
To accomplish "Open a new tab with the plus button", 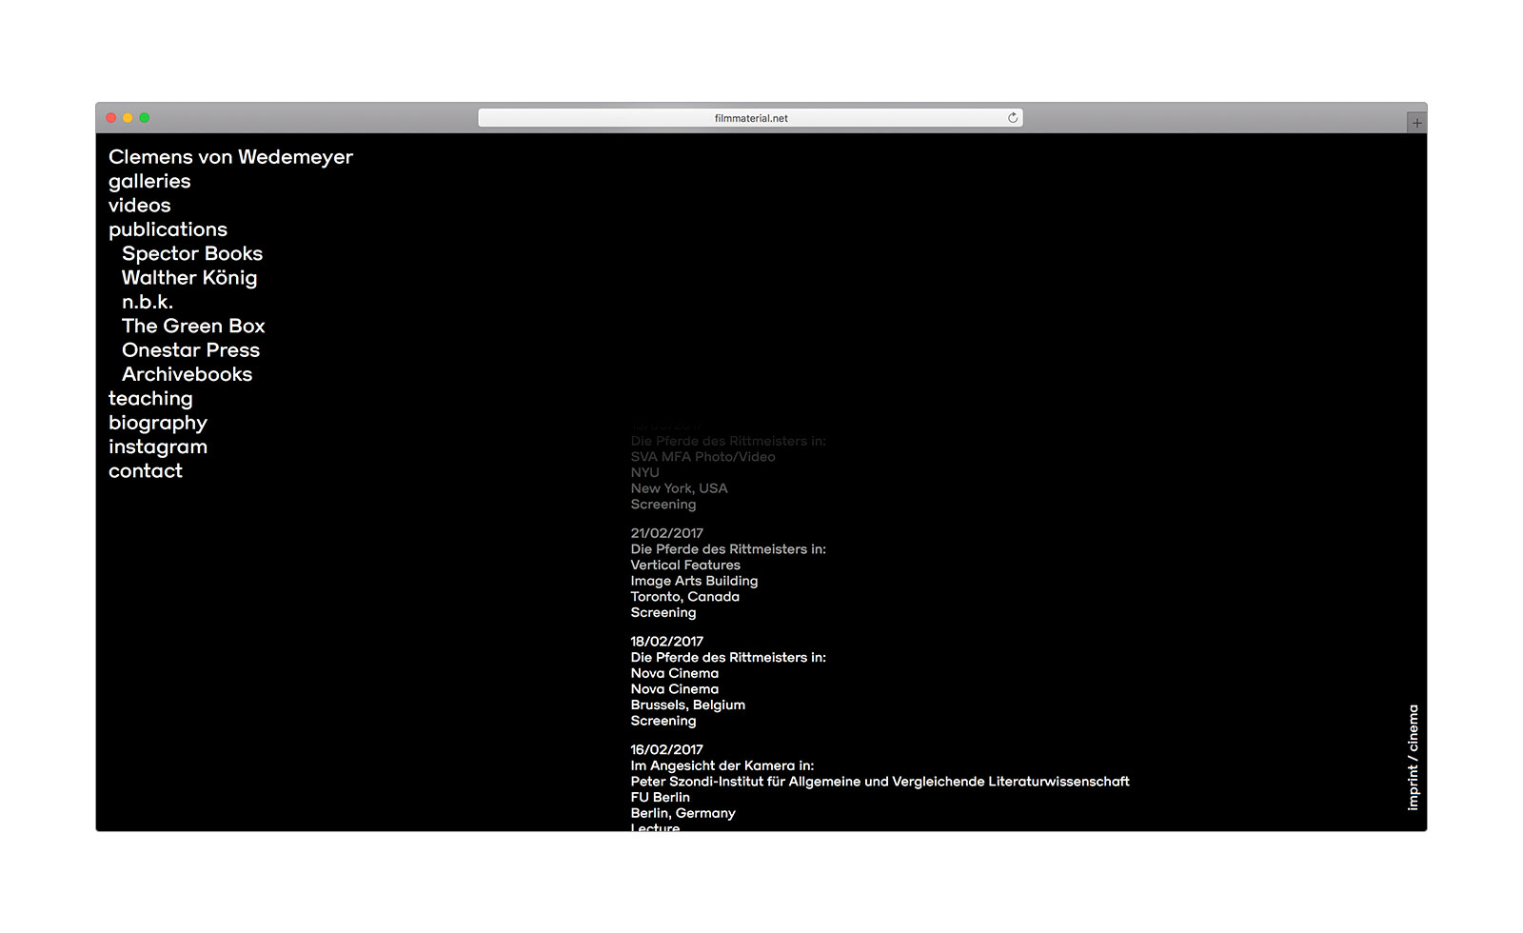I will (x=1416, y=123).
